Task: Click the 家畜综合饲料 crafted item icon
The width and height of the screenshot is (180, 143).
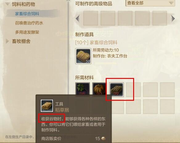Action: tap(83, 56)
